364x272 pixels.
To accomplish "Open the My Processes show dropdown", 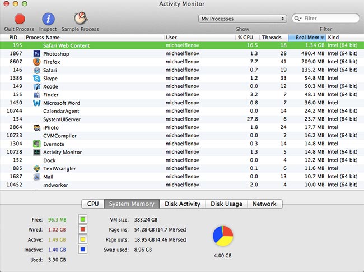I will pyautogui.click(x=242, y=19).
